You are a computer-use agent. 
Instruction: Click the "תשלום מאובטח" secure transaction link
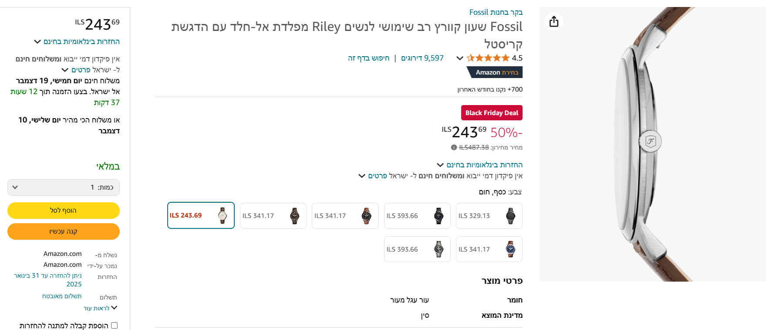pyautogui.click(x=62, y=296)
